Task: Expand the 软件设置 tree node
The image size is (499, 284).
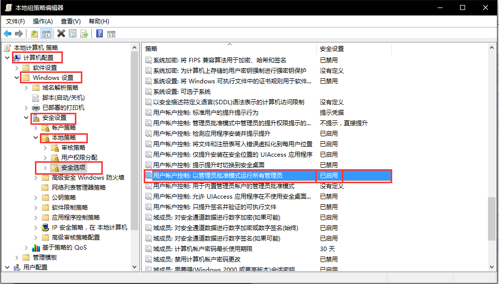Action: tap(16, 68)
